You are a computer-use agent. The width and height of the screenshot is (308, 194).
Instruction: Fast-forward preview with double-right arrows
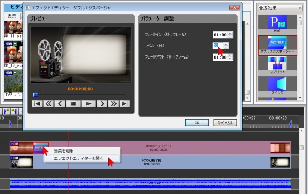[113, 104]
